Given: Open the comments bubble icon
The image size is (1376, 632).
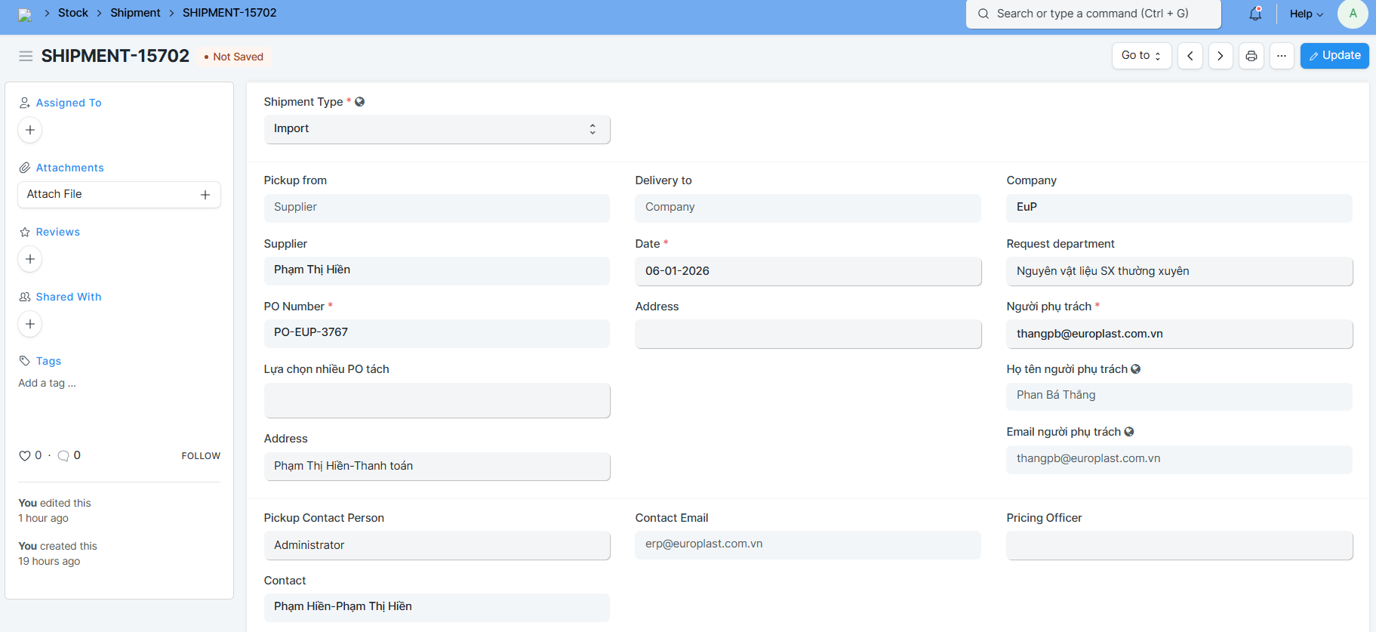Looking at the screenshot, I should click(63, 455).
